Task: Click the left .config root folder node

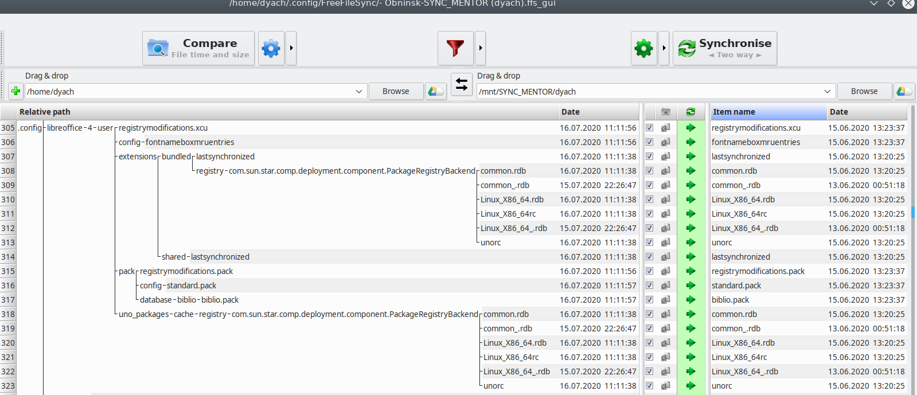Action: coord(30,128)
